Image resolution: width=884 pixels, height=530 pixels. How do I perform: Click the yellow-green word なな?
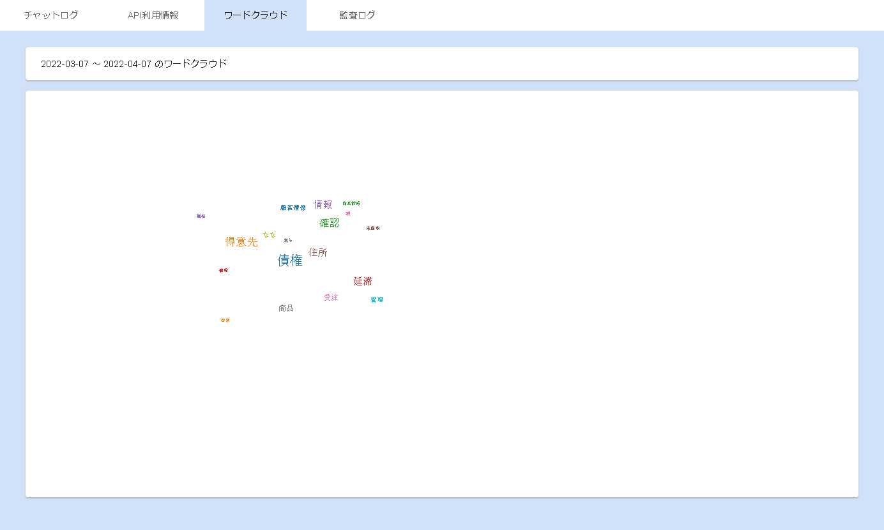(x=270, y=234)
